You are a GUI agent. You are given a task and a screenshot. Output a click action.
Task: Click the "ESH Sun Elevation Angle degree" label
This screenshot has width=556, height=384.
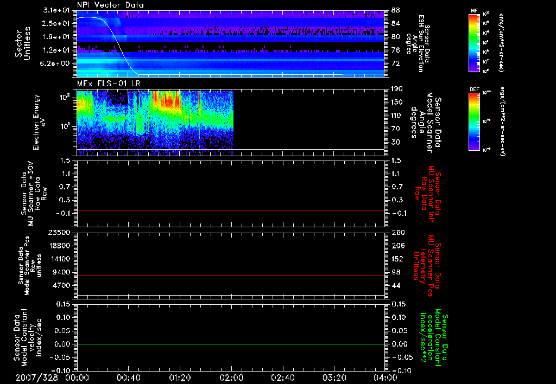[x=418, y=43]
